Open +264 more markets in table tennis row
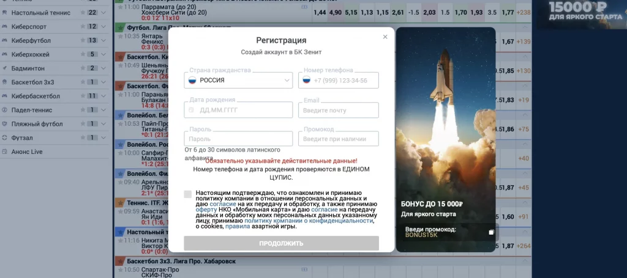Screen dimensions: 627x278 coord(524,246)
